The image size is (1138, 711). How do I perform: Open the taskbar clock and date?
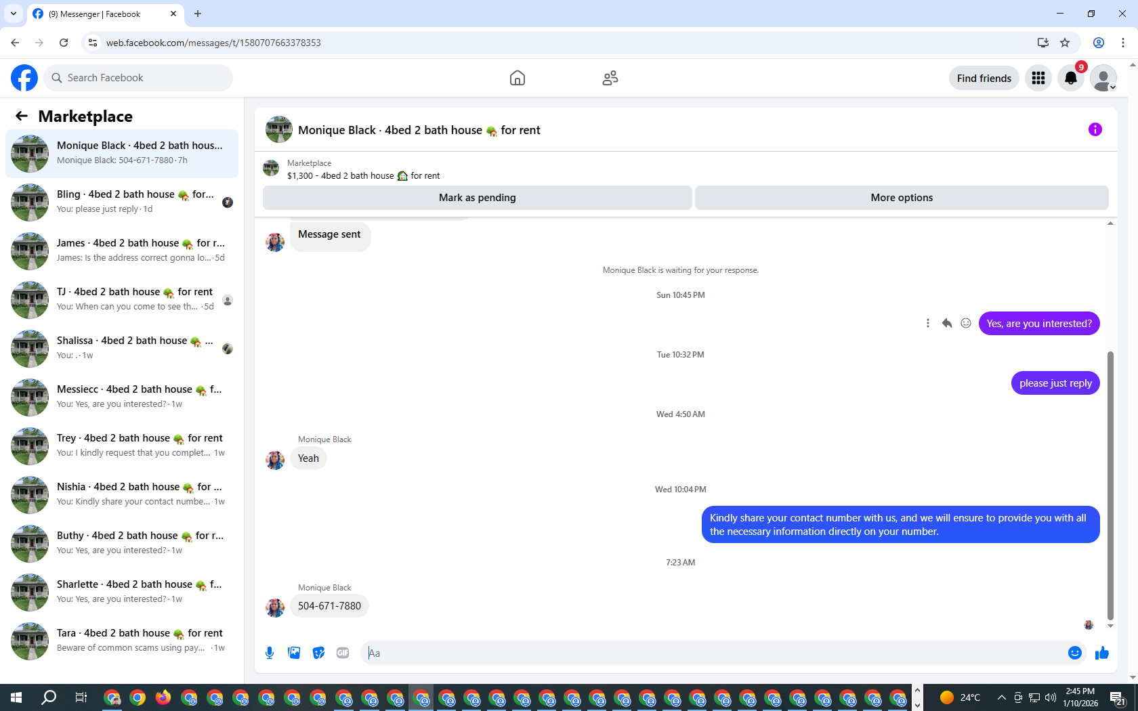(1080, 697)
